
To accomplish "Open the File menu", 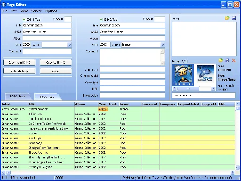I will click(5, 11).
